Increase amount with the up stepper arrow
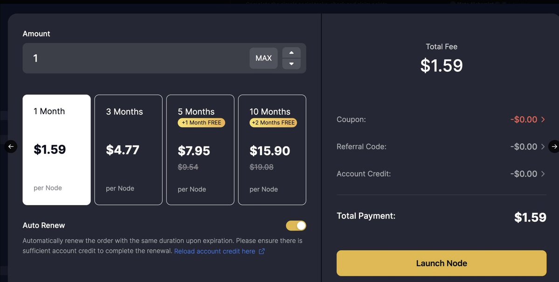This screenshot has width=559, height=282. click(291, 53)
